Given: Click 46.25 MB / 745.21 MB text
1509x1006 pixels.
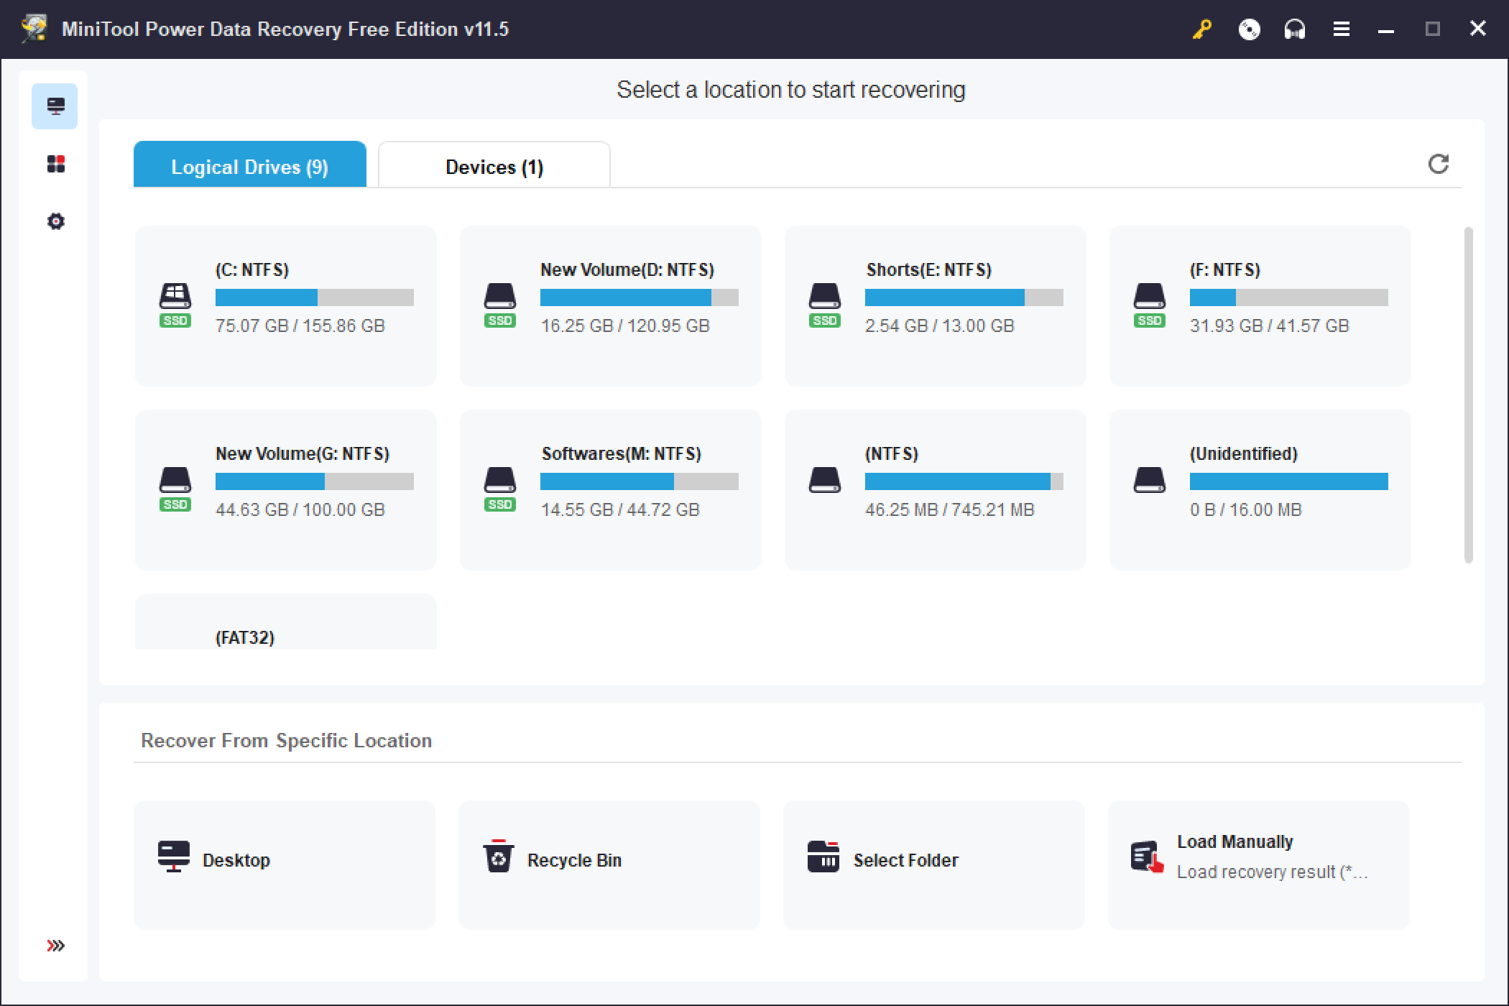Looking at the screenshot, I should tap(950, 509).
